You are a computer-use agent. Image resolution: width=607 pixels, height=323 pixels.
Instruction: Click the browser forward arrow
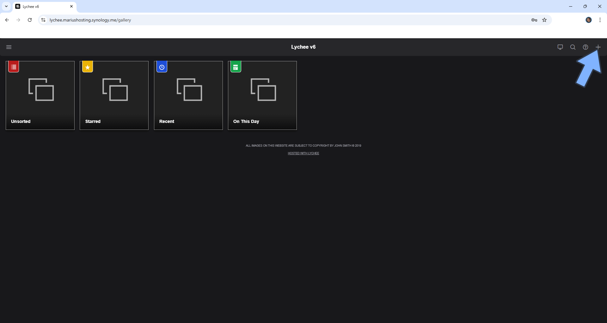[x=18, y=20]
